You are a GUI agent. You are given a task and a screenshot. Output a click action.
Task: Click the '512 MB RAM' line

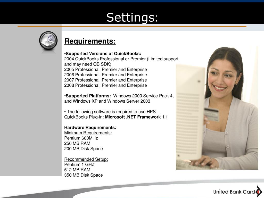click(77, 170)
